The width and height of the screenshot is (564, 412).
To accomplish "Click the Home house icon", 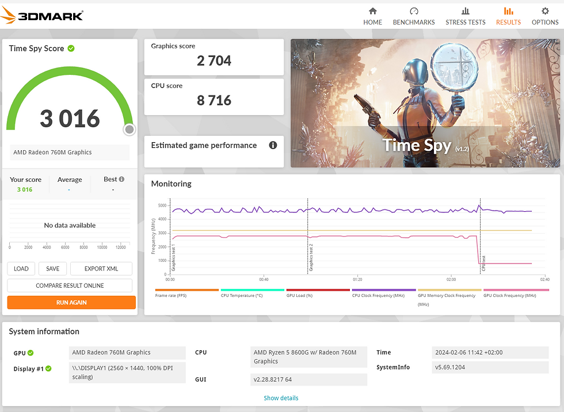I will (x=373, y=11).
